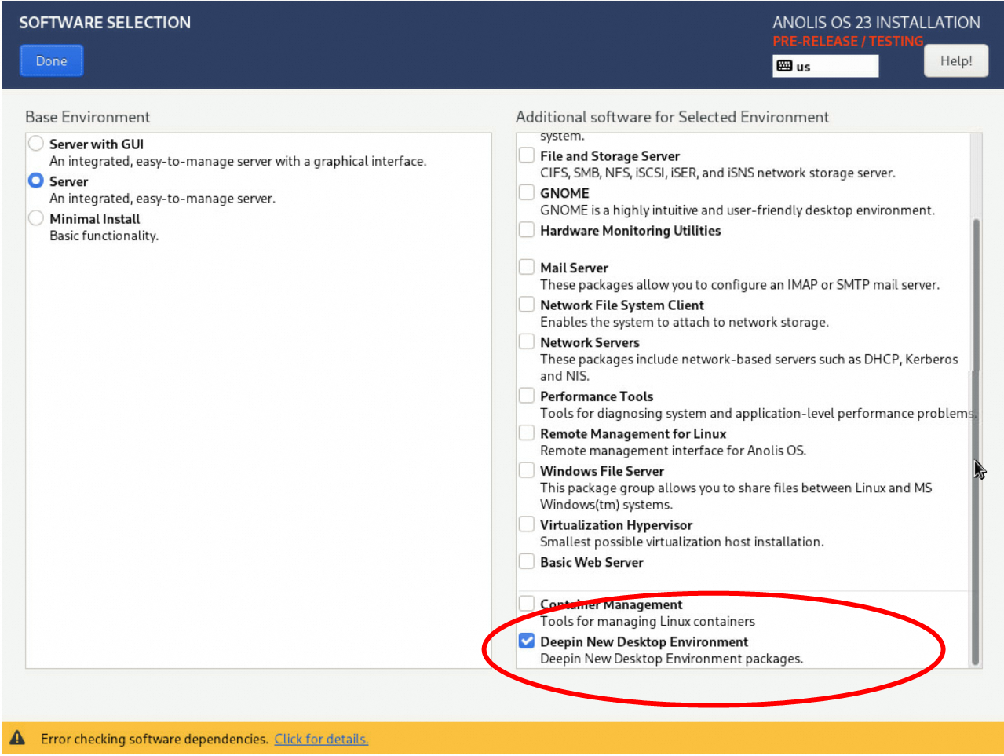Tick the GNOME desktop checkbox
The image size is (1004, 756).
527,192
